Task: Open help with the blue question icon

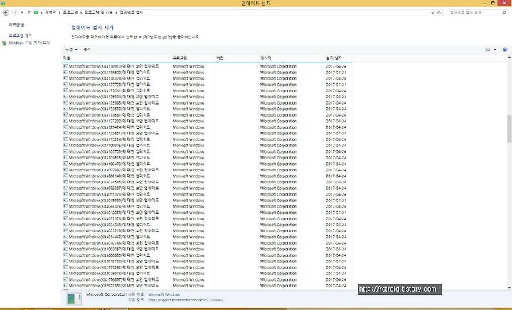Action: 505,50
